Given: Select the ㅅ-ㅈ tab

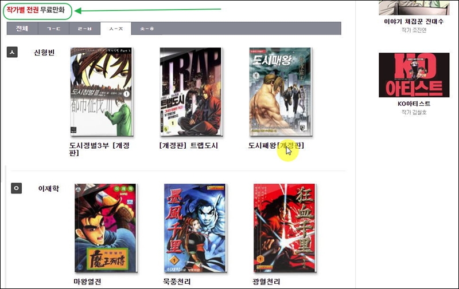Looking at the screenshot, I should (x=116, y=29).
